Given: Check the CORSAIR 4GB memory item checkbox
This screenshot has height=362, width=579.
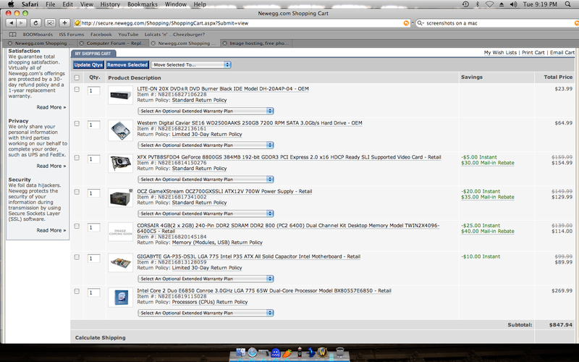Looking at the screenshot, I should (x=77, y=226).
